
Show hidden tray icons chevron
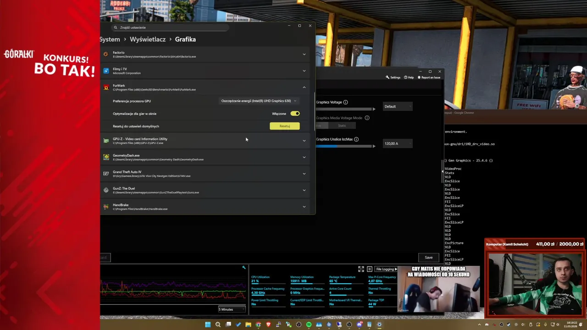click(x=479, y=324)
